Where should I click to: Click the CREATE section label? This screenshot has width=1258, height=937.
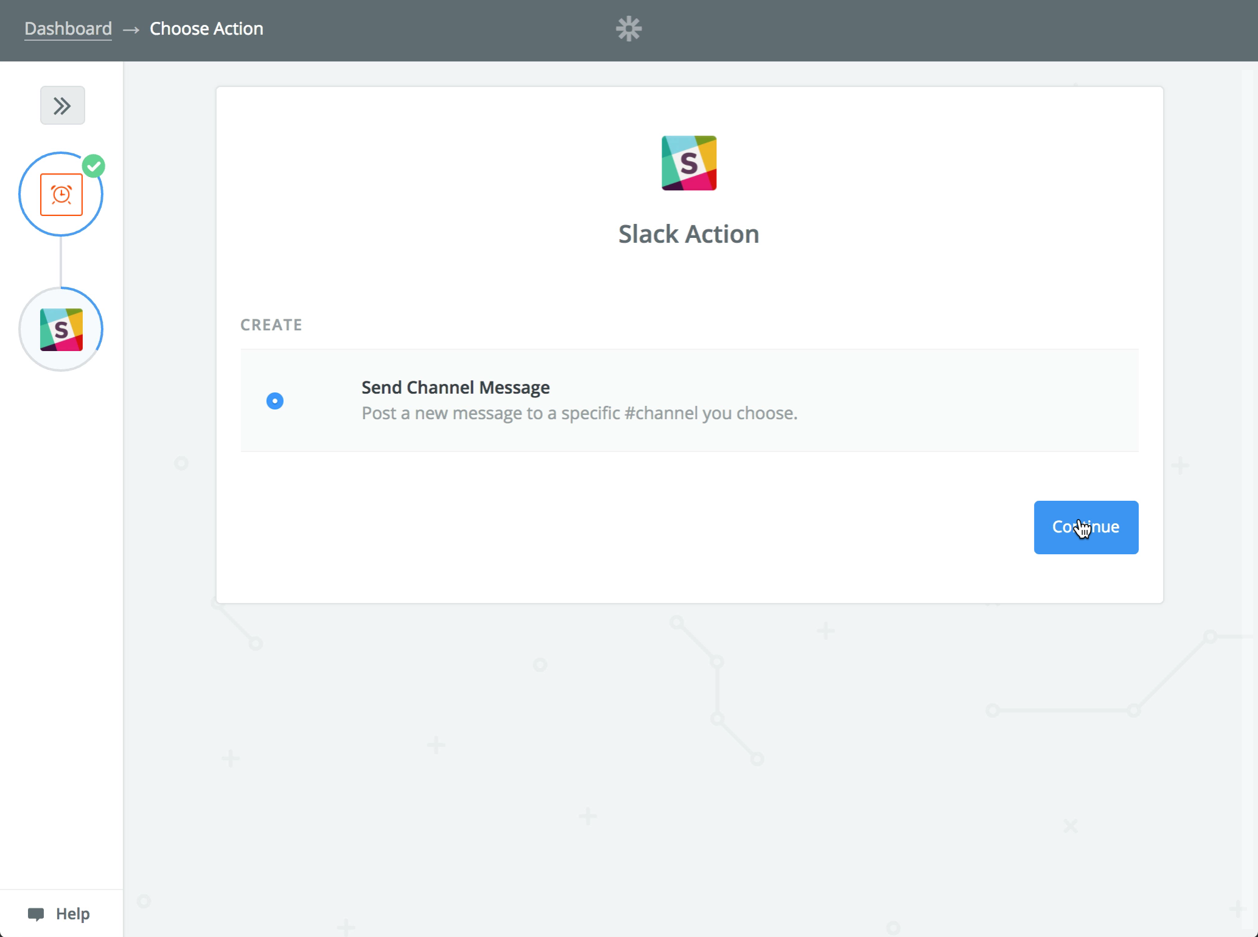[271, 325]
